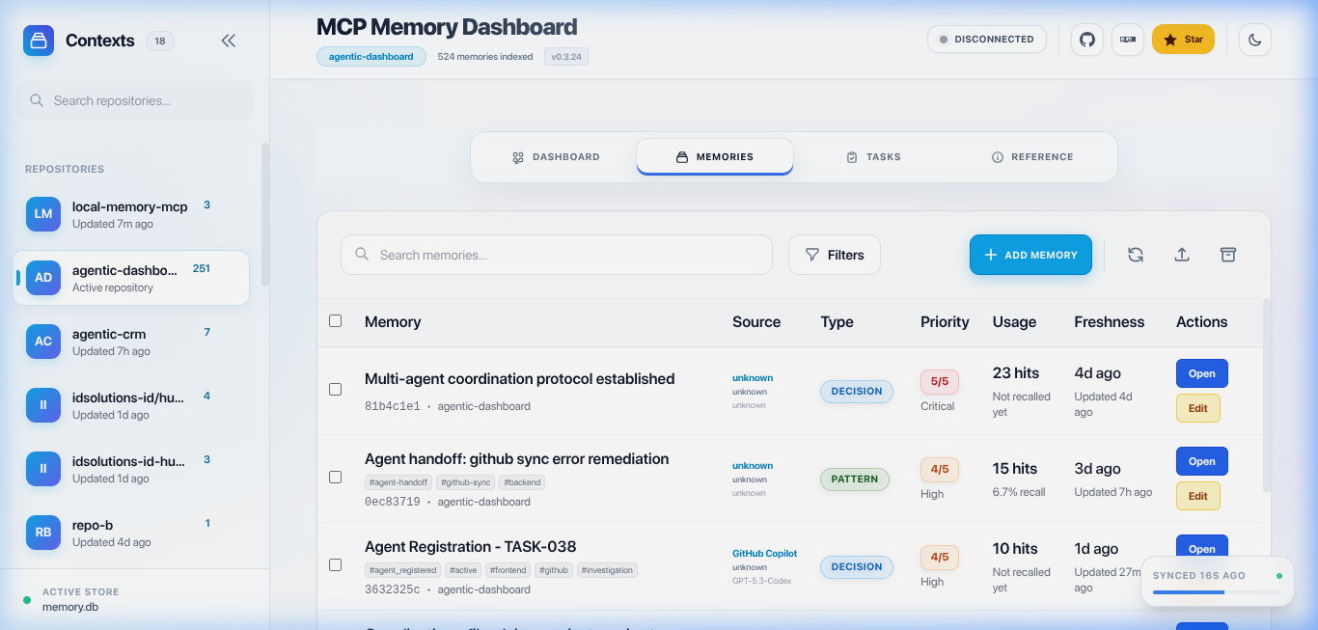Toggle the select-all checkbox in table header
The image size is (1318, 630).
tap(335, 321)
